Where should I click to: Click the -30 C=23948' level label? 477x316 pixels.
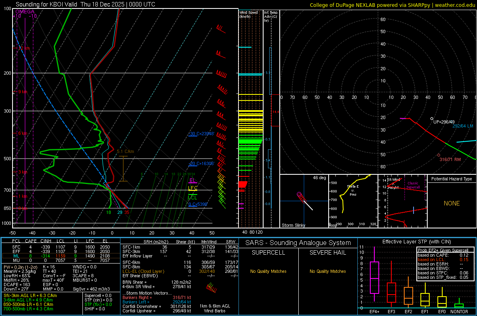201,134
